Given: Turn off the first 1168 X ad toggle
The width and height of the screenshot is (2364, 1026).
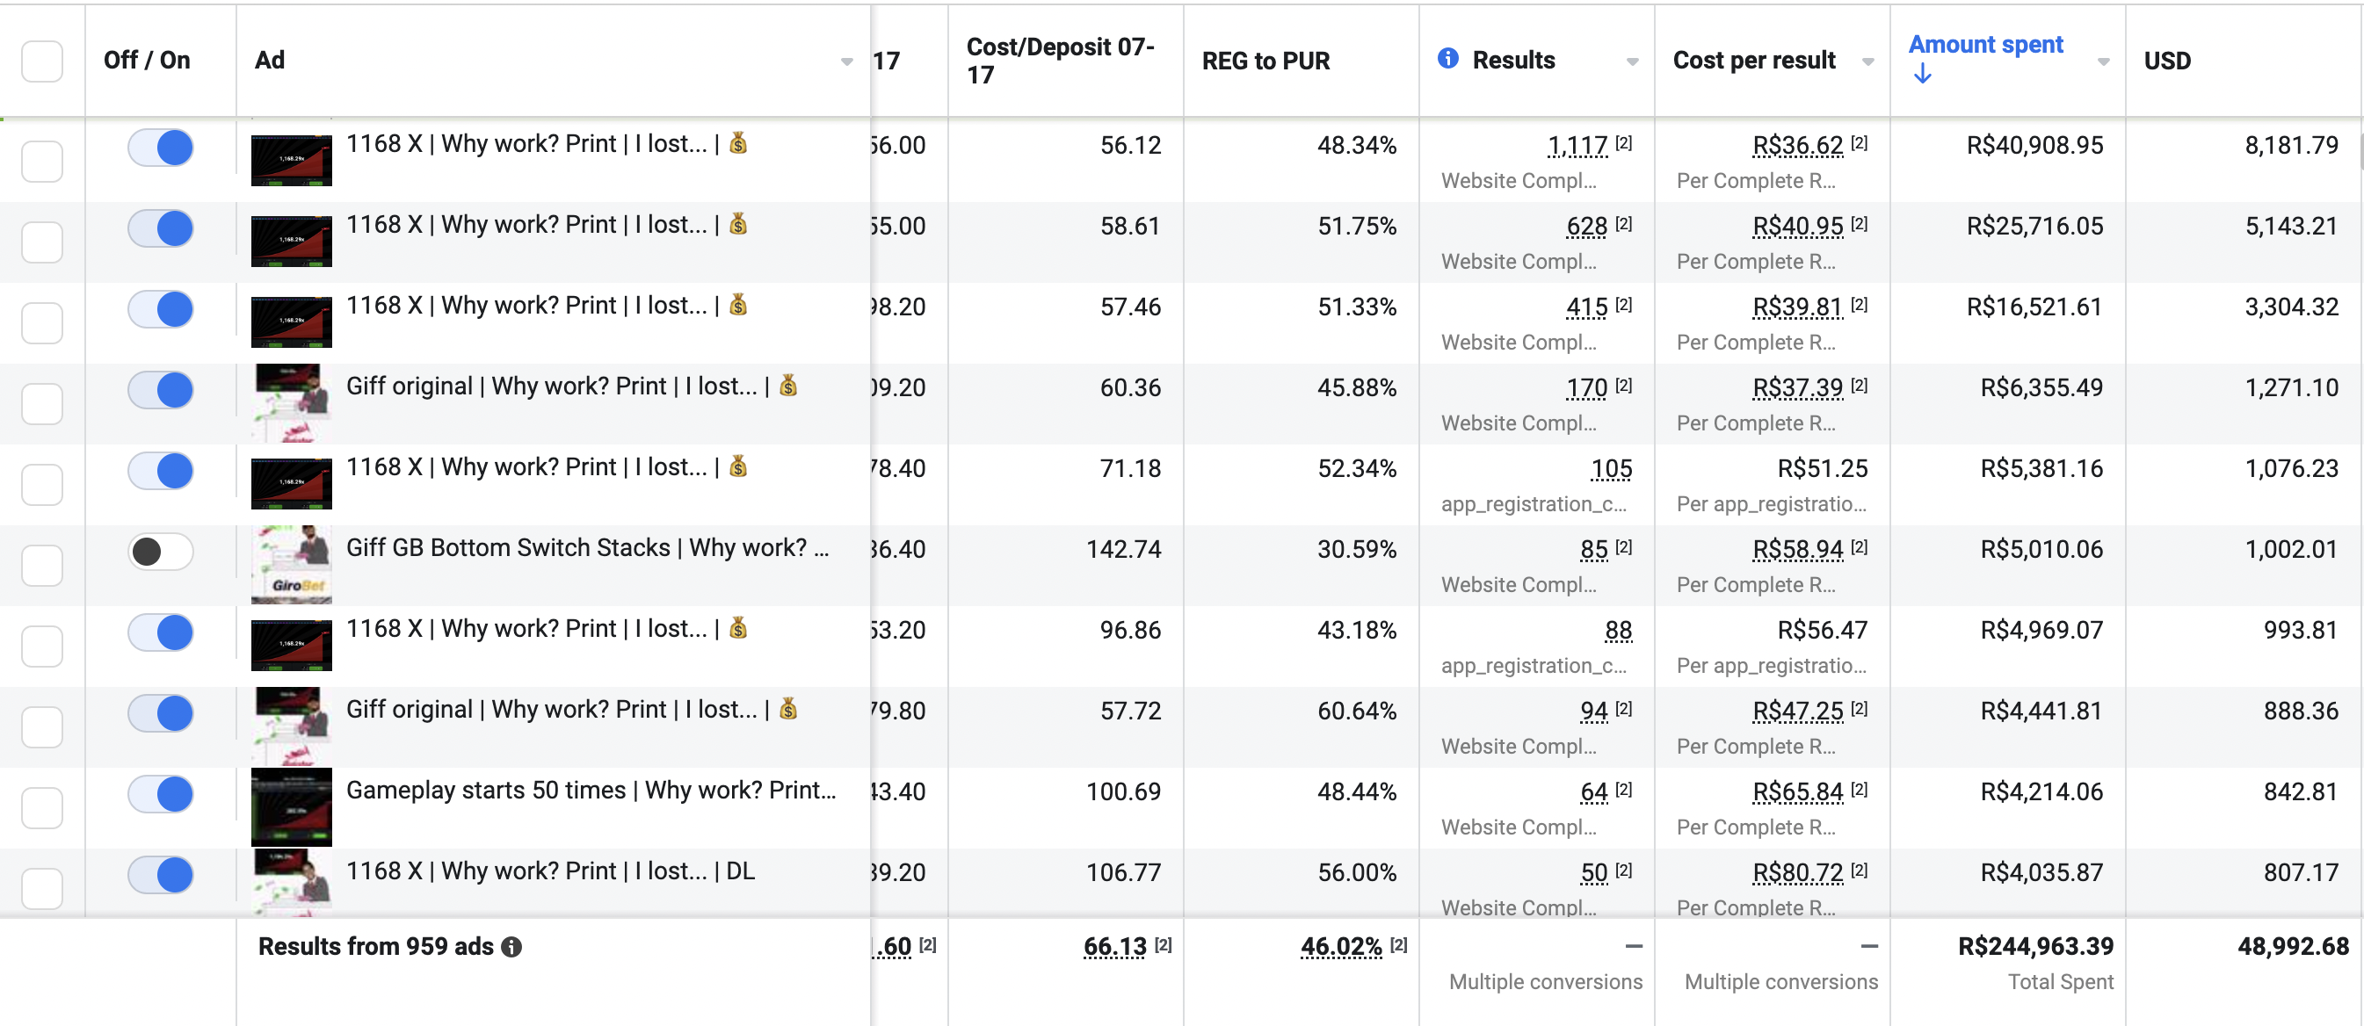Looking at the screenshot, I should [x=161, y=147].
